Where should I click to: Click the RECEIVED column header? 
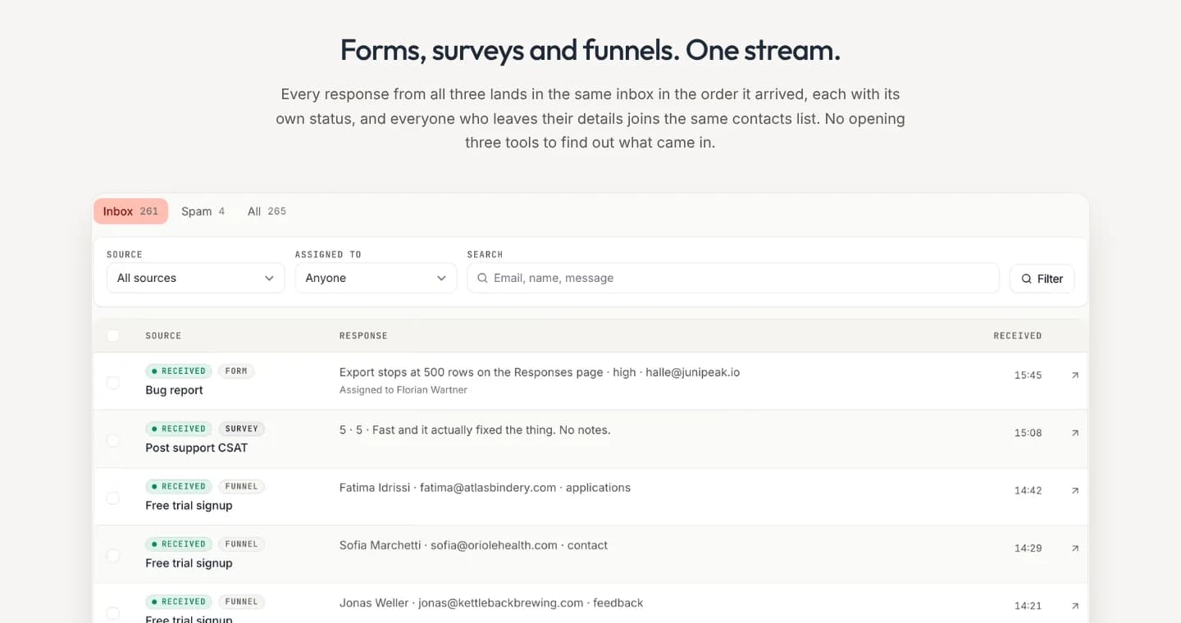coord(1018,336)
